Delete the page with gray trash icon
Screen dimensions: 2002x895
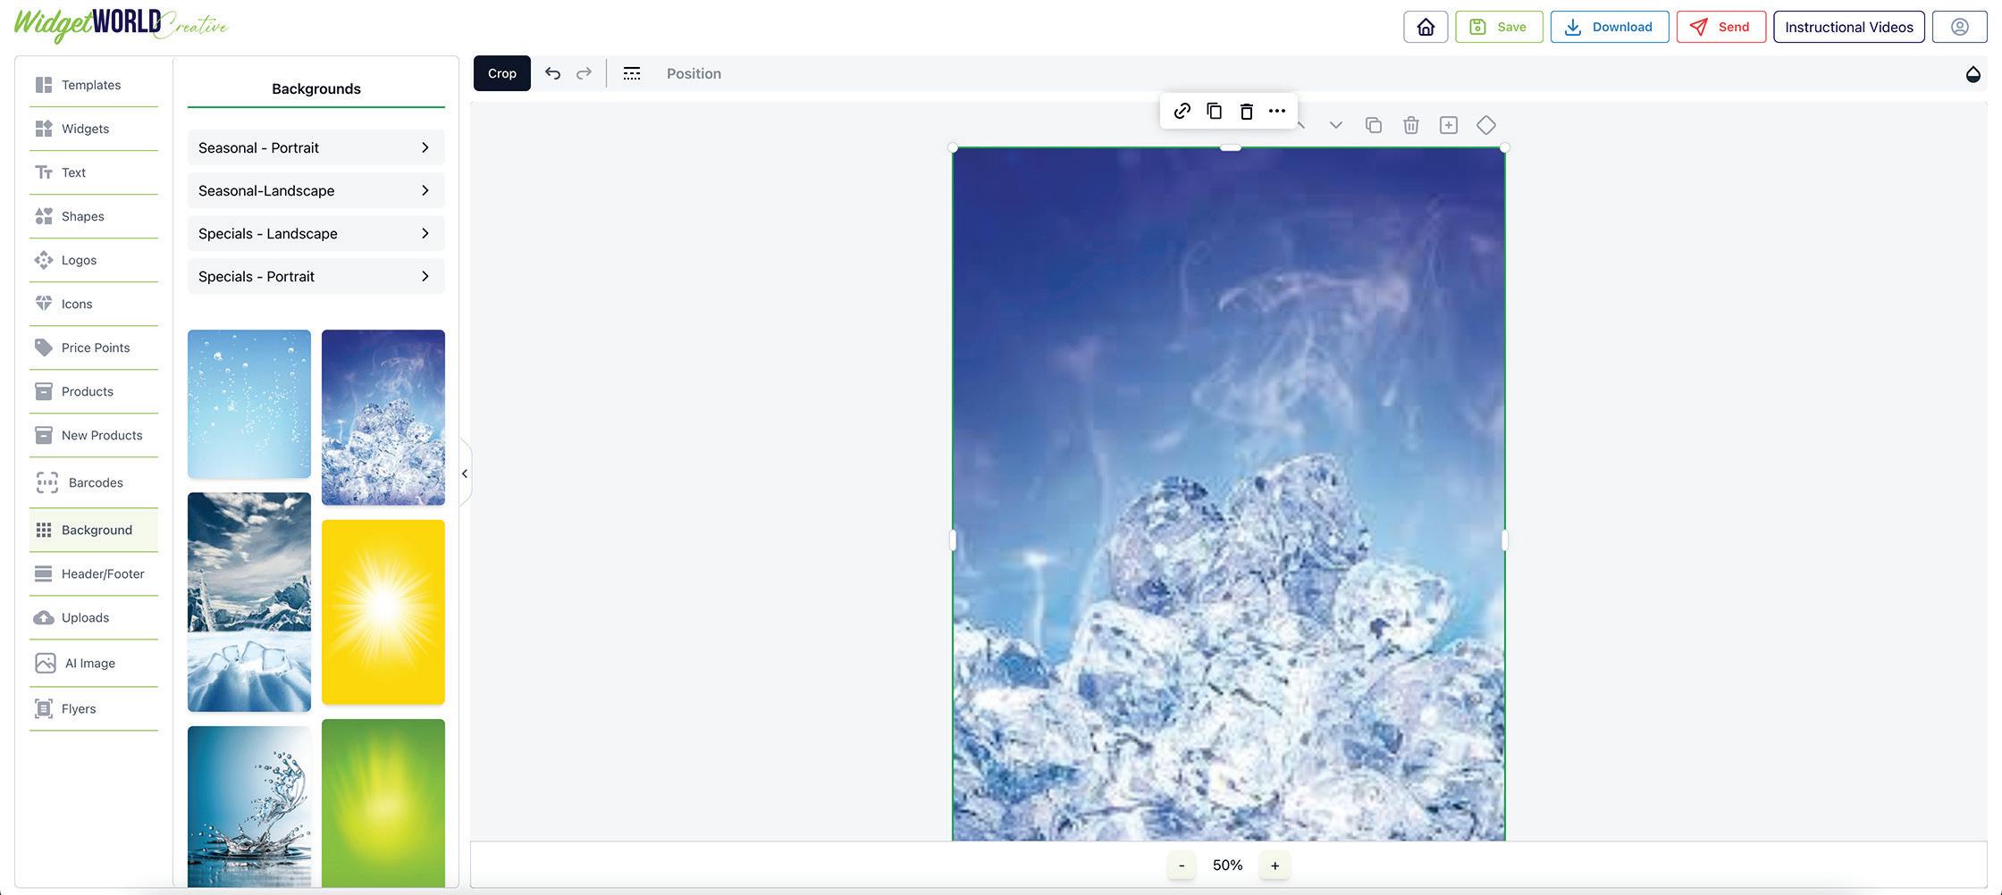pos(1411,125)
